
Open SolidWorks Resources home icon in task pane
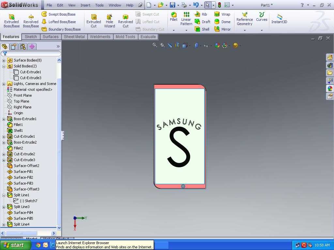[330, 57]
